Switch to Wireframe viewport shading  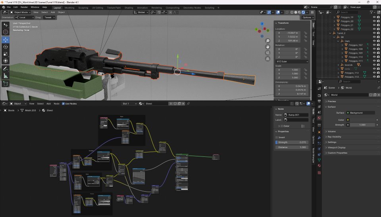[x=292, y=12]
